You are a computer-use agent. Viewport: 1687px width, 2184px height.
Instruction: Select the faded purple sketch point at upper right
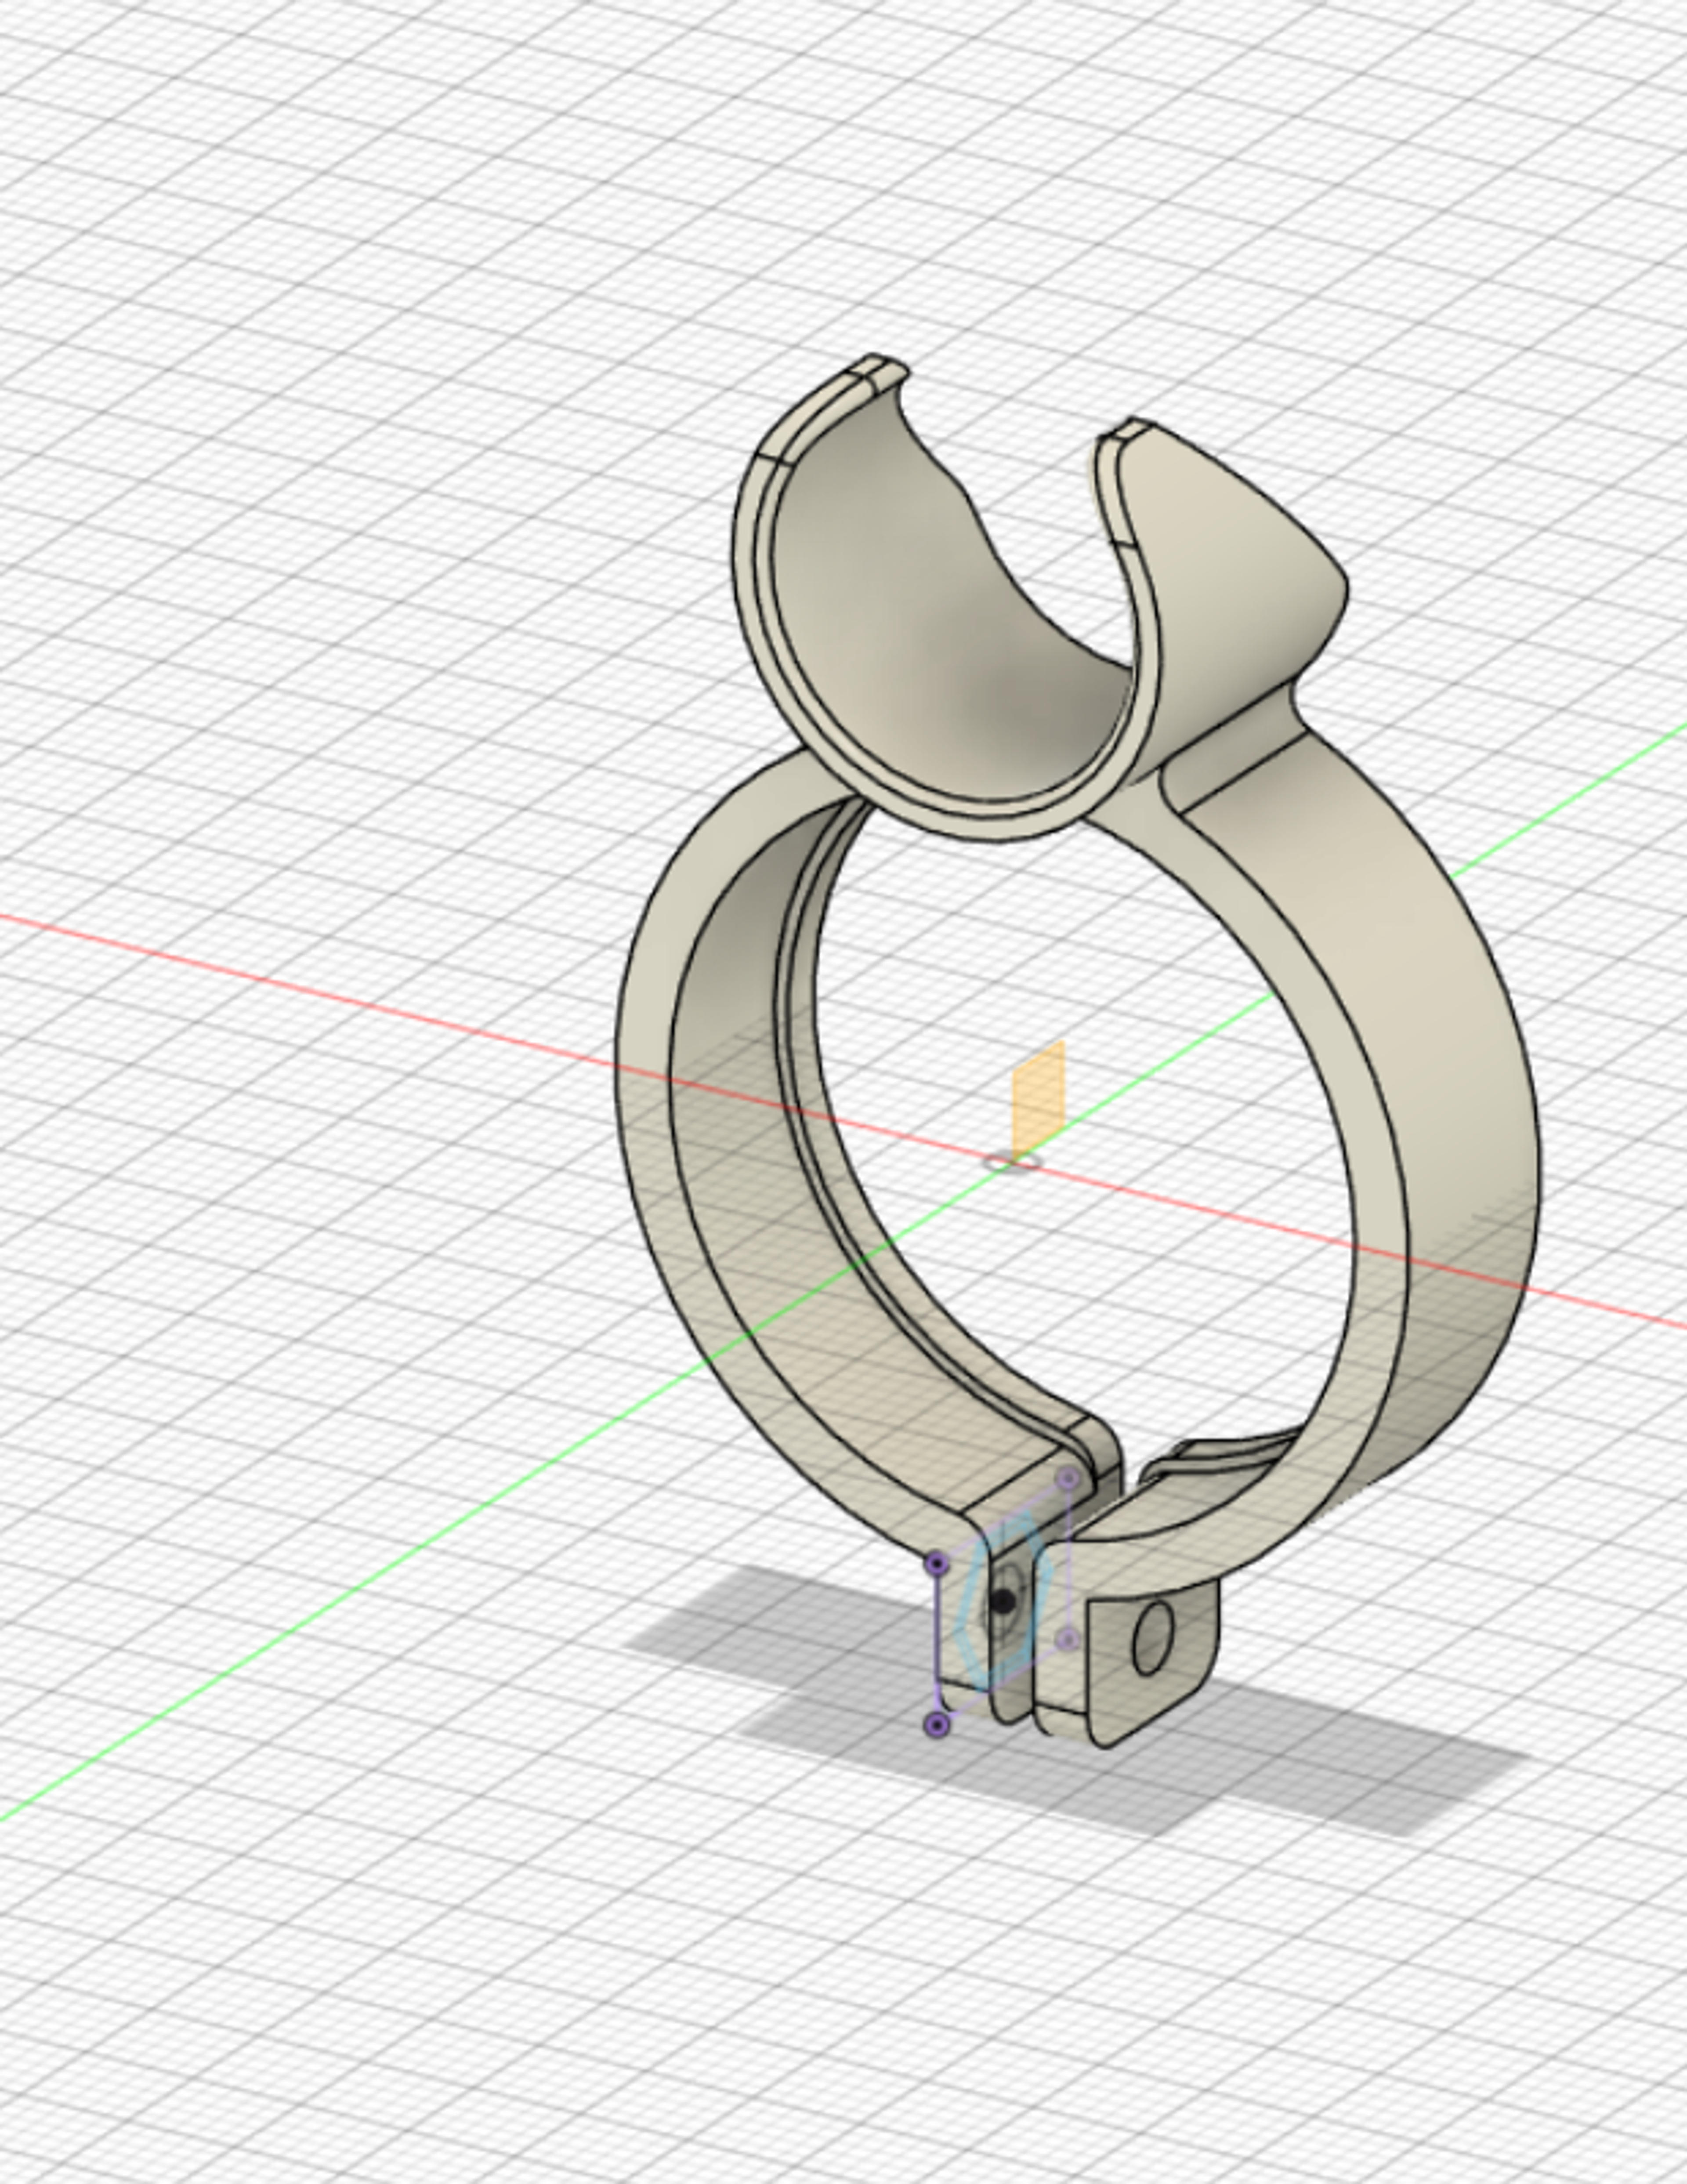1068,1478
